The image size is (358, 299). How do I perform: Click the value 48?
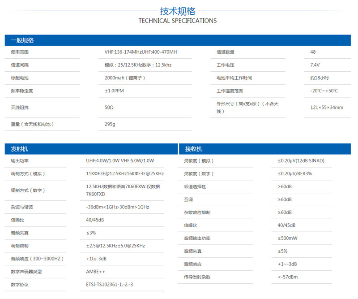pos(313,52)
